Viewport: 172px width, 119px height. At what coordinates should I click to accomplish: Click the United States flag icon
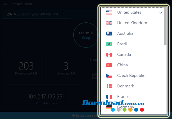[109, 12]
